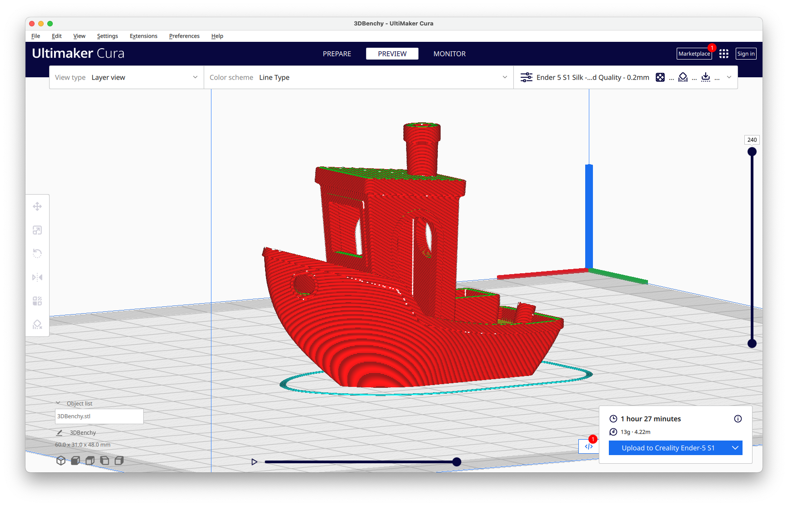Viewport: 788px width, 506px height.
Task: Toggle the support setting icon
Action: click(683, 77)
